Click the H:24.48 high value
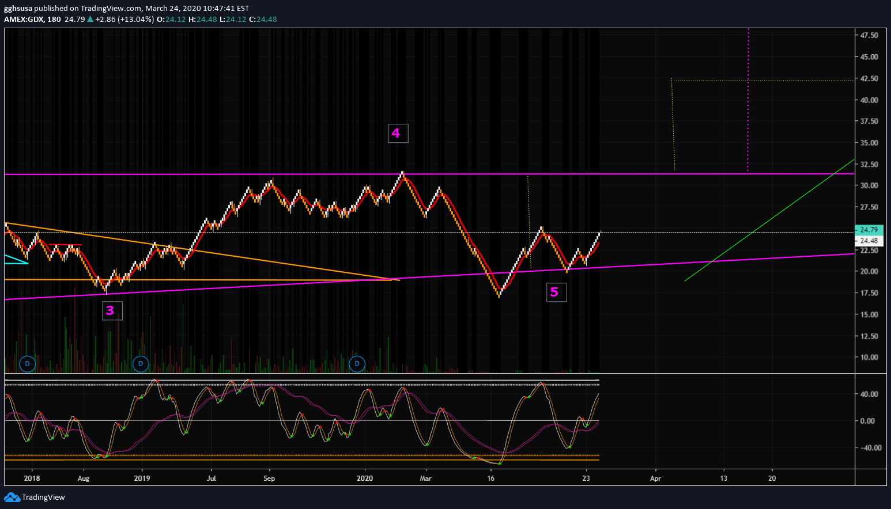This screenshot has width=891, height=509. point(203,19)
